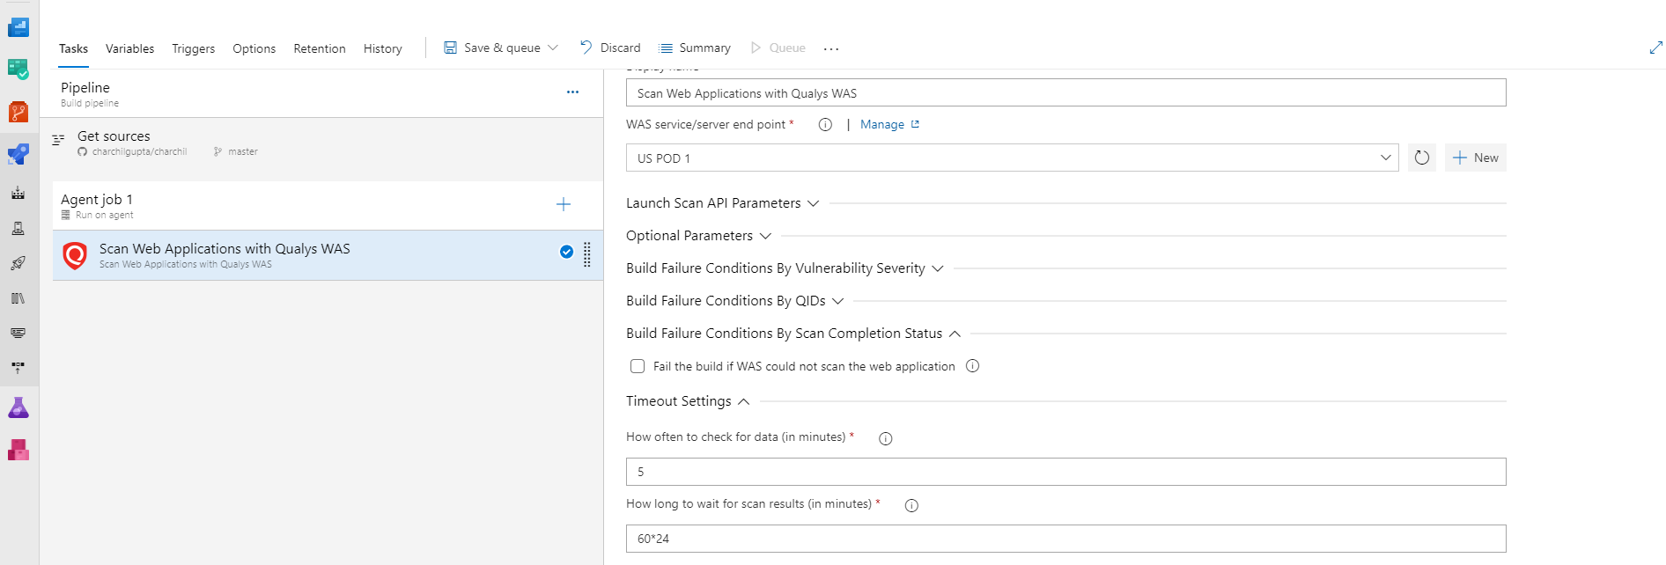Click the Releases rocket icon
Image resolution: width=1666 pixels, height=565 pixels.
(18, 263)
